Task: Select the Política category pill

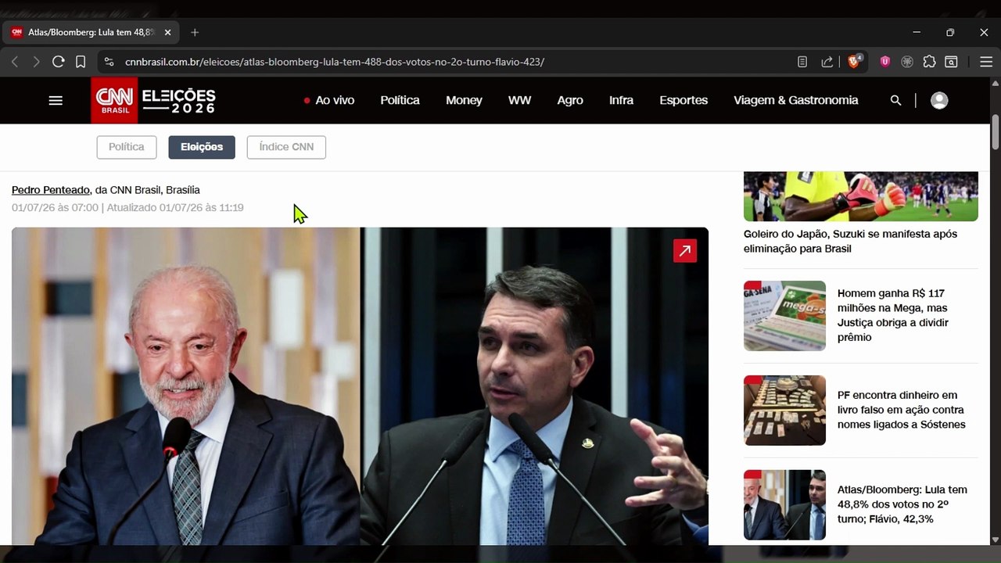Action: click(127, 147)
